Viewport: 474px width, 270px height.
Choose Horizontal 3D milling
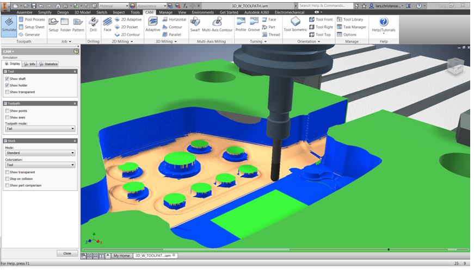(175, 20)
